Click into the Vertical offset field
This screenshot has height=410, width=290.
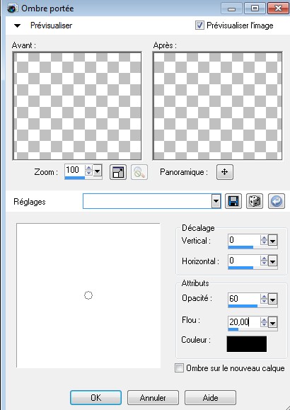(x=244, y=240)
